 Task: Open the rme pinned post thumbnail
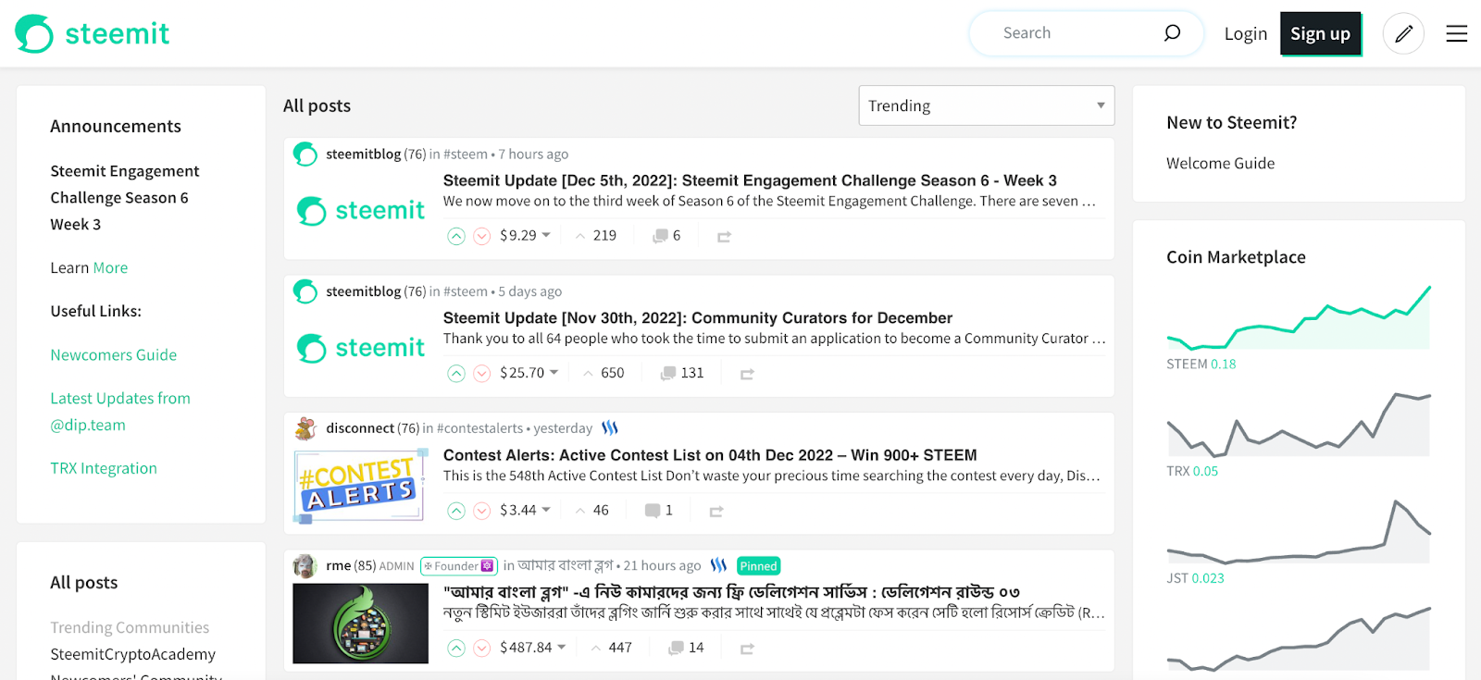point(361,624)
